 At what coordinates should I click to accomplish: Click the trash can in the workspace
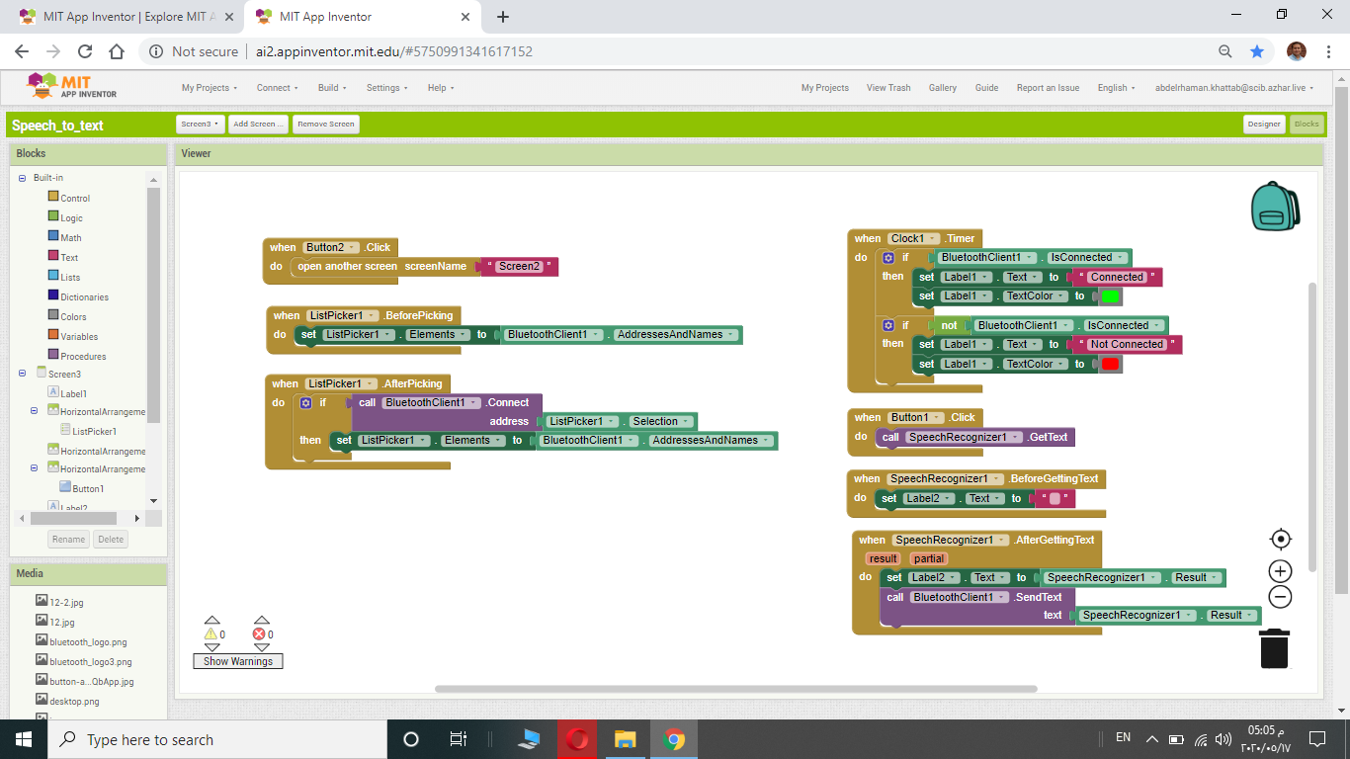(1275, 648)
